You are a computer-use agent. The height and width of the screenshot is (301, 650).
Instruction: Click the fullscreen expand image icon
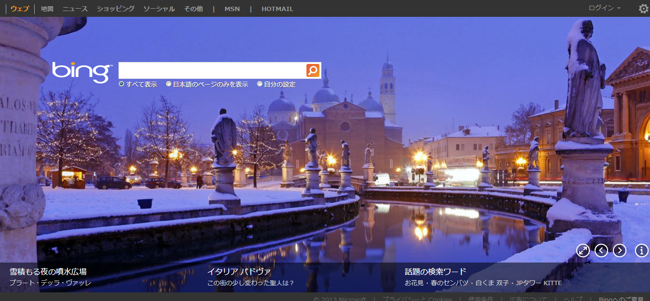click(583, 251)
